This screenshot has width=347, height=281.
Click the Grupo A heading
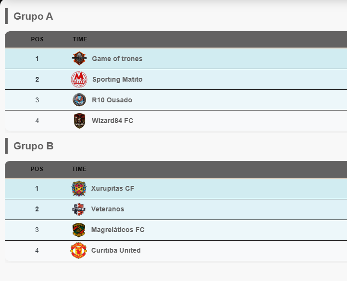(x=33, y=16)
